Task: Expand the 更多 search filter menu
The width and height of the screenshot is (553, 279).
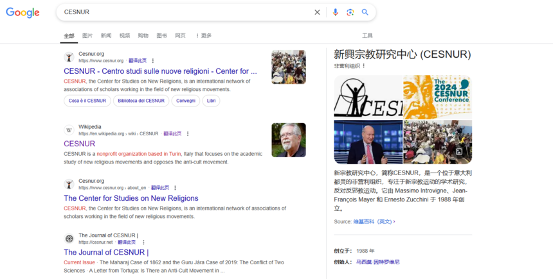Action: pyautogui.click(x=204, y=36)
